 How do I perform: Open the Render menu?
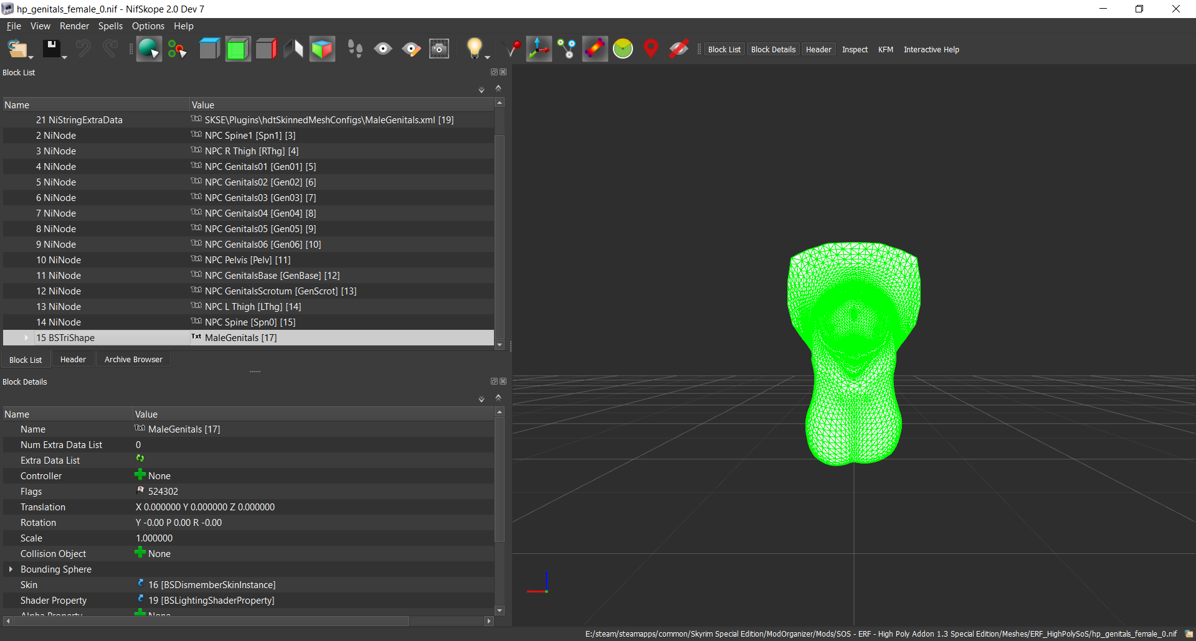[x=74, y=26]
